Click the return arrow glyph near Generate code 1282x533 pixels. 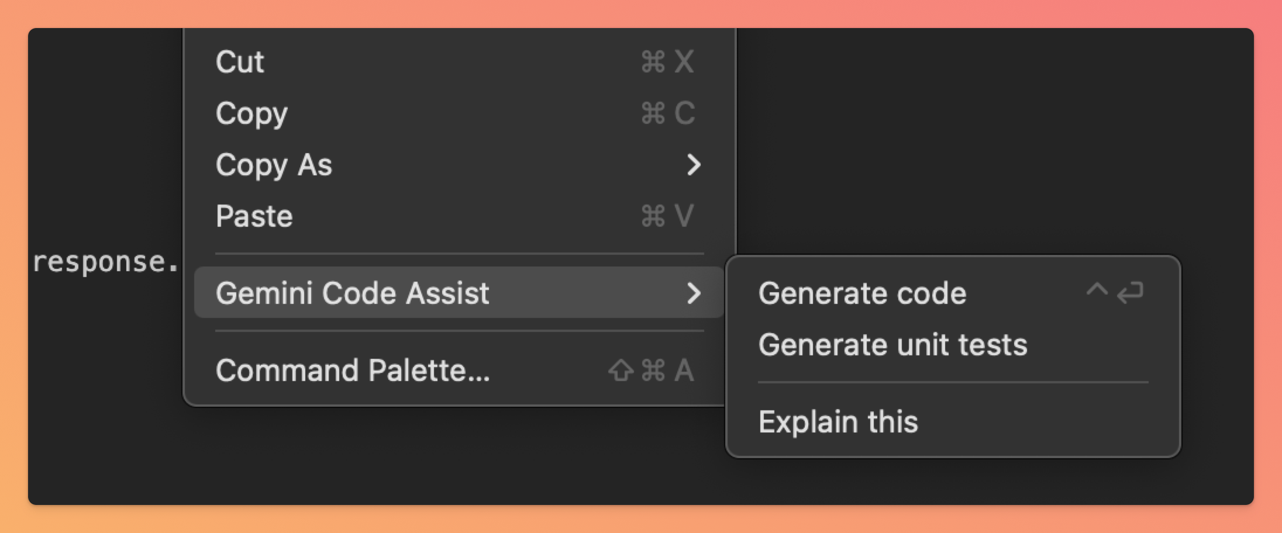point(1131,292)
